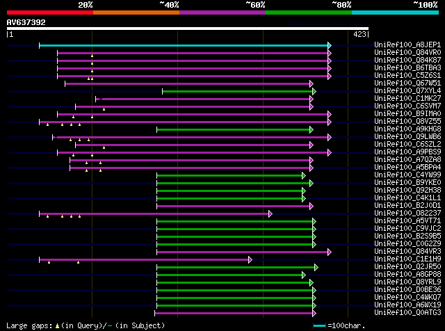The width and height of the screenshot is (445, 331).
Task: Click the orange ~40% identity color band
Action: 136,13
